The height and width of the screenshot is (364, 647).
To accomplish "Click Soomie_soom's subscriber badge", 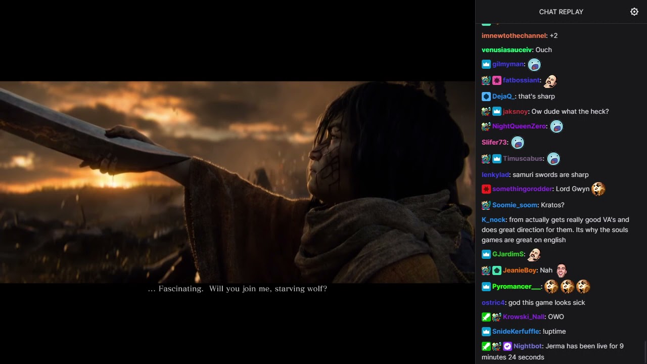I will [486, 205].
